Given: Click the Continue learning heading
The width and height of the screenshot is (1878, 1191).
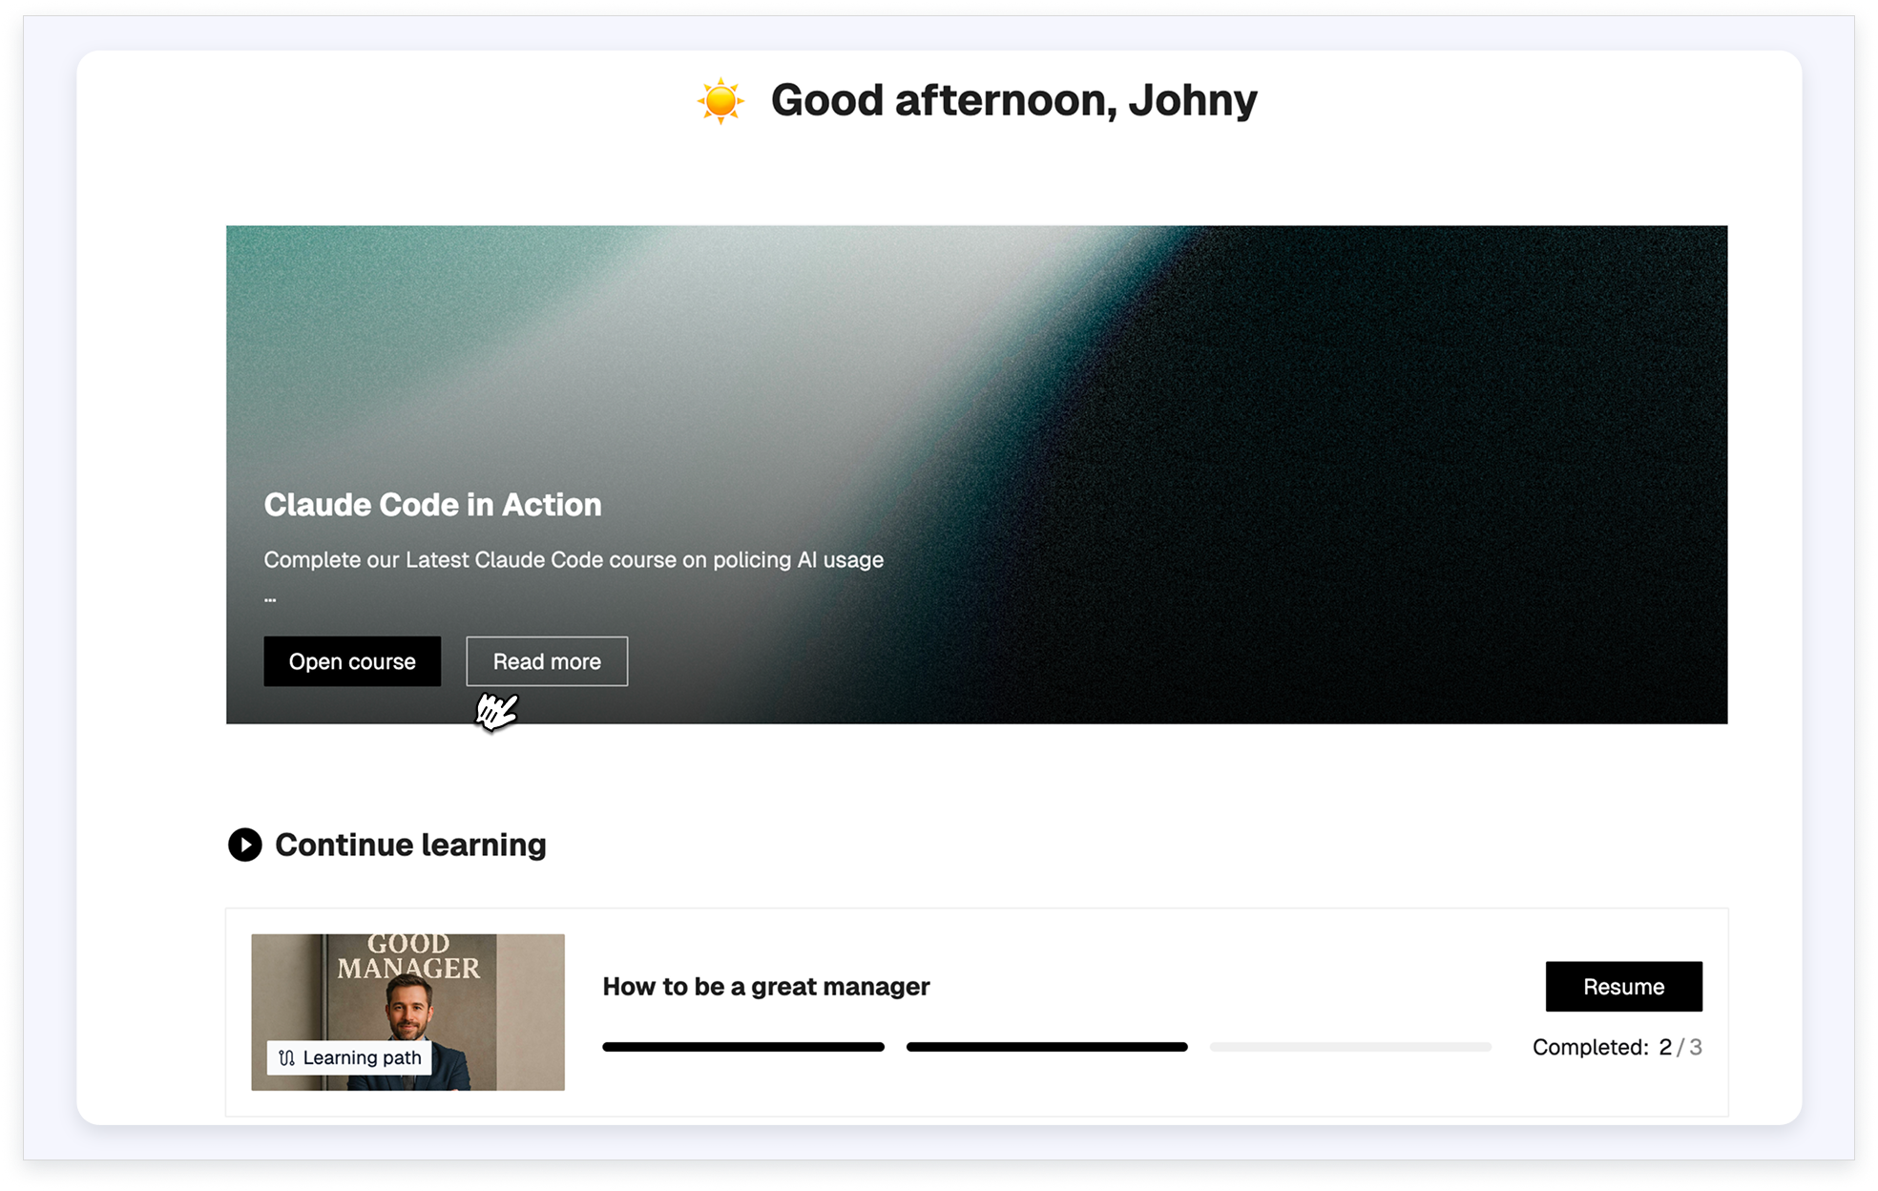Looking at the screenshot, I should [x=410, y=845].
